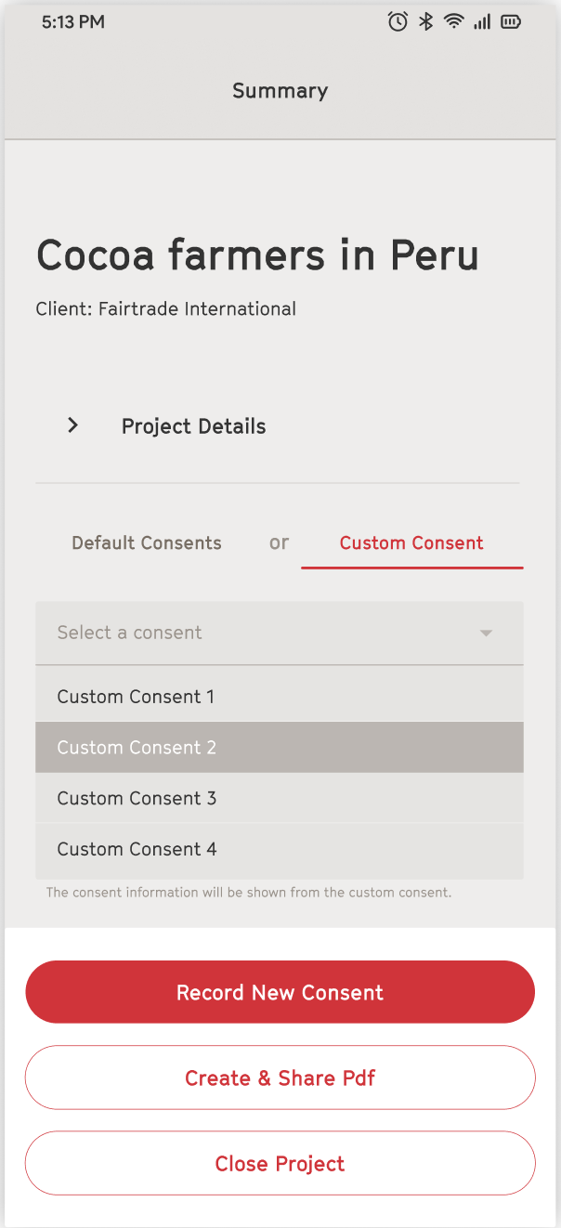Image resolution: width=561 pixels, height=1228 pixels.
Task: Tap the status bar clock time
Action: coord(72,22)
